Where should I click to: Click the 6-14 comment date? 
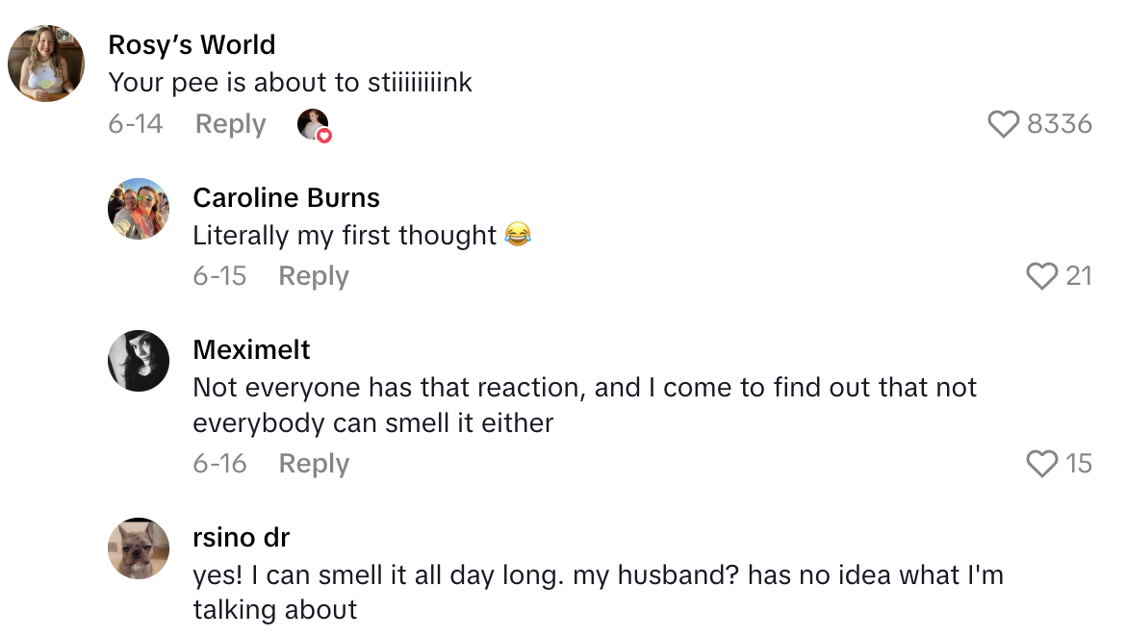136,124
